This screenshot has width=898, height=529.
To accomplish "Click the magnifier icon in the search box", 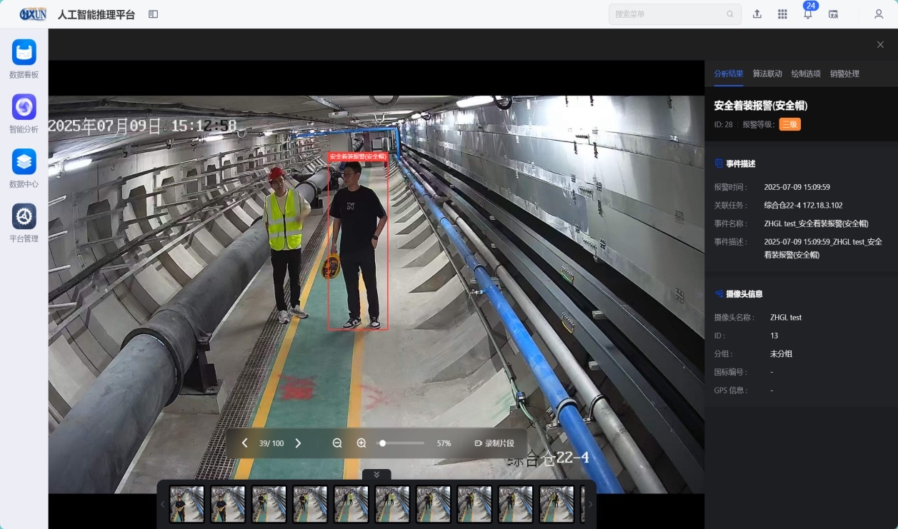I will pos(730,14).
